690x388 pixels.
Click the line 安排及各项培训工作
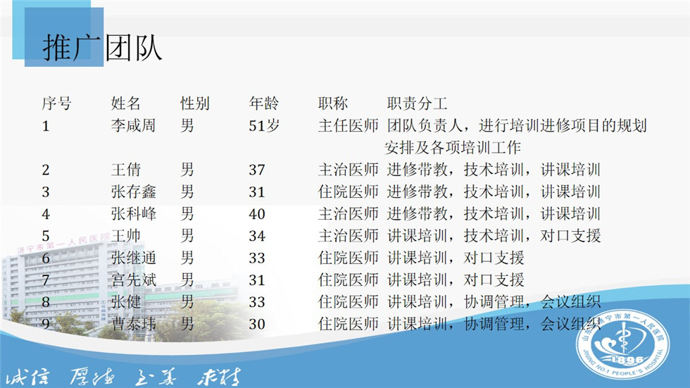coord(453,148)
